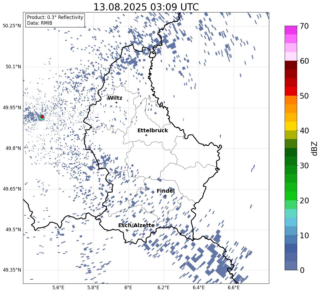321x293 pixels.
Task: Click the colorbar tick label 60
Action: 304,61
